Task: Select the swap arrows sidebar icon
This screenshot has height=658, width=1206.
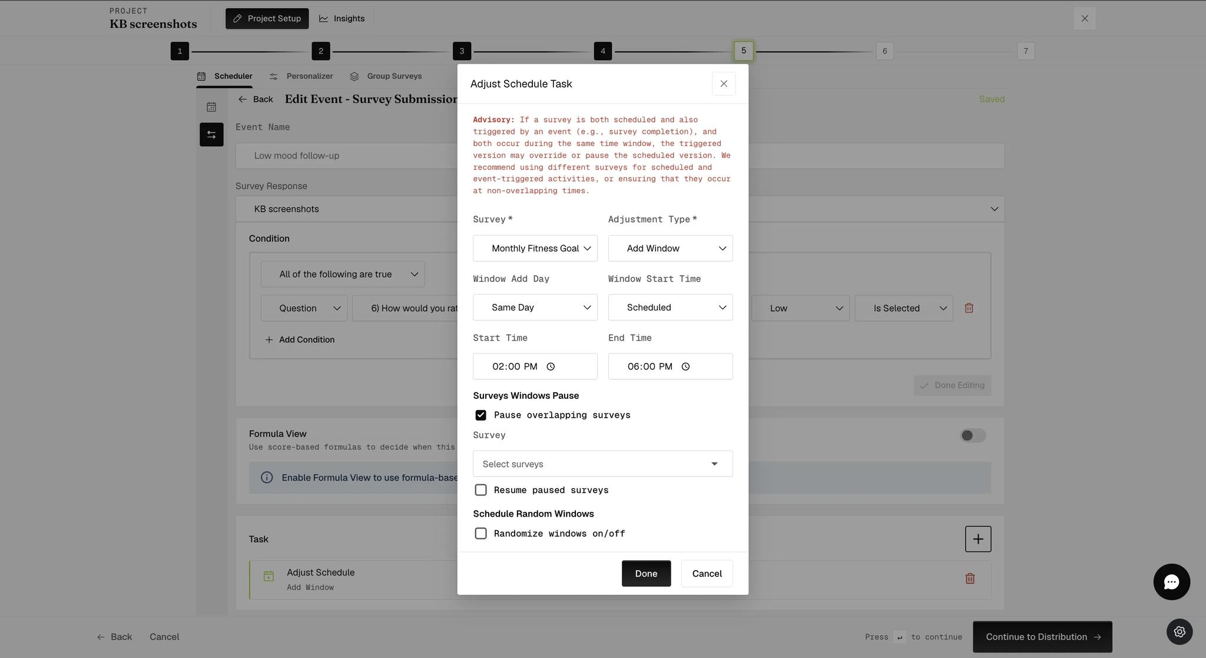Action: [211, 135]
